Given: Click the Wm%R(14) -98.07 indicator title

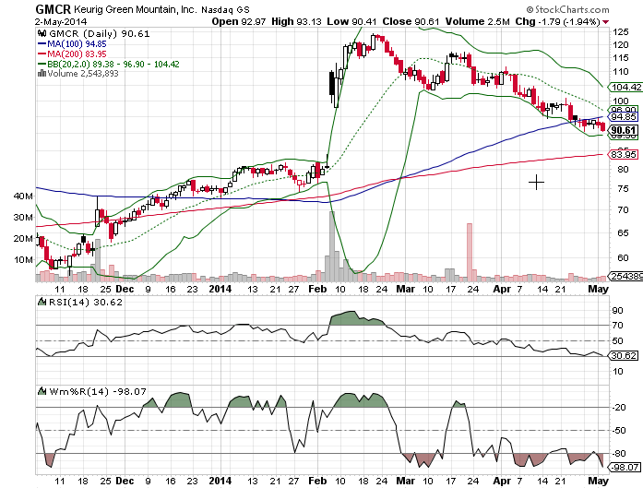Looking at the screenshot, I should [x=98, y=392].
